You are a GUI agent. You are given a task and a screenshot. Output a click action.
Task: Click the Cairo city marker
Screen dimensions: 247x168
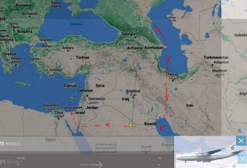[59, 119]
